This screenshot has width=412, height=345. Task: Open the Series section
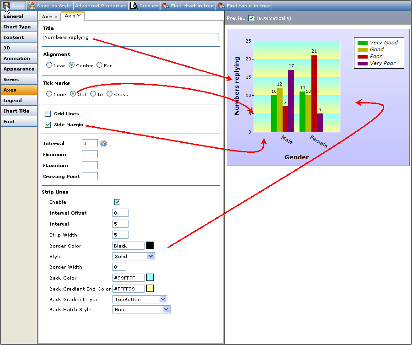(19, 79)
